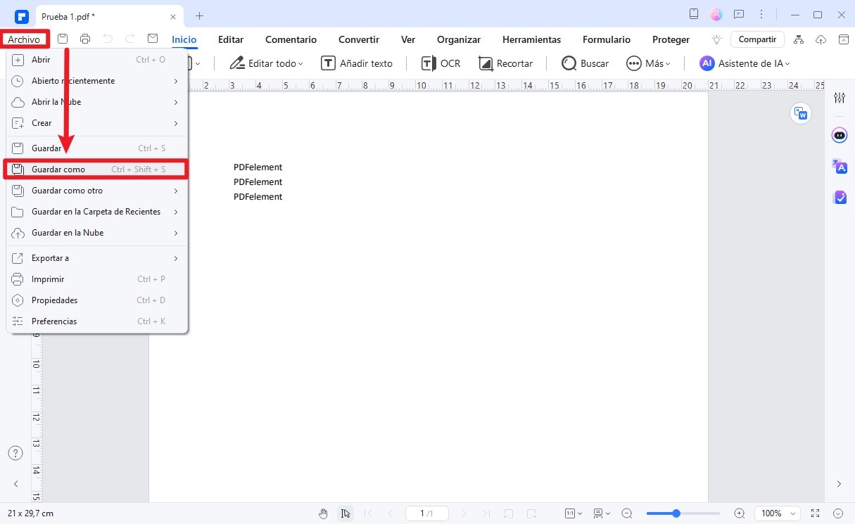Switch to the Convertir tab

coord(359,39)
